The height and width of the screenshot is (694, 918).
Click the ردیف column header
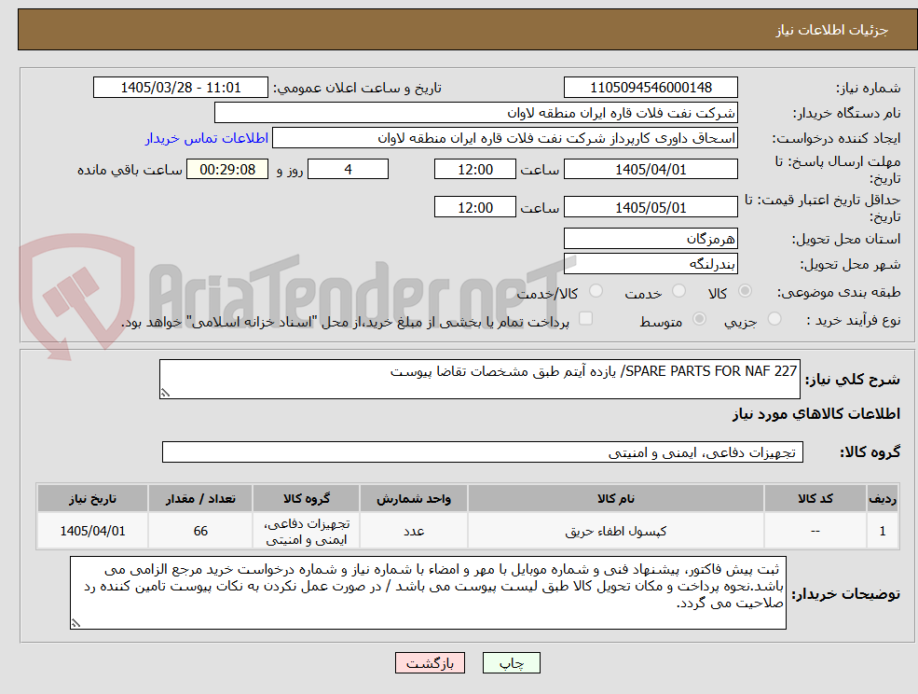tap(883, 499)
